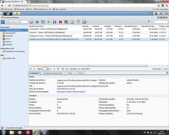Open the DSM search magnifier icon
Viewport: 169px width, 135px height.
coord(161,14)
